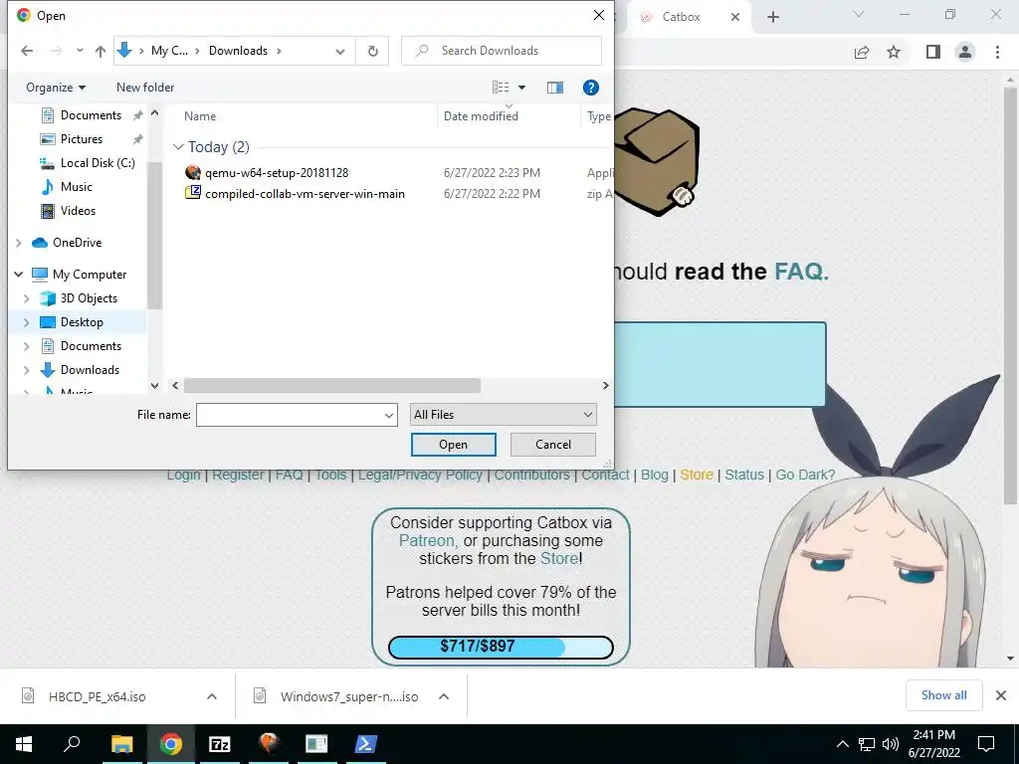Image resolution: width=1019 pixels, height=764 pixels.
Task: Select Desktop under My Computer
Action: coord(82,322)
